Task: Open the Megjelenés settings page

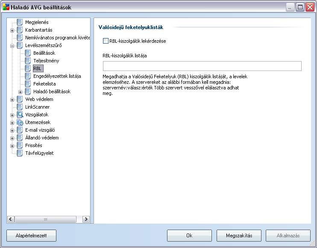Action: click(x=37, y=22)
